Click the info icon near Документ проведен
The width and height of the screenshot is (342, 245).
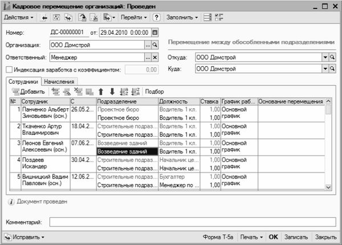(11, 202)
